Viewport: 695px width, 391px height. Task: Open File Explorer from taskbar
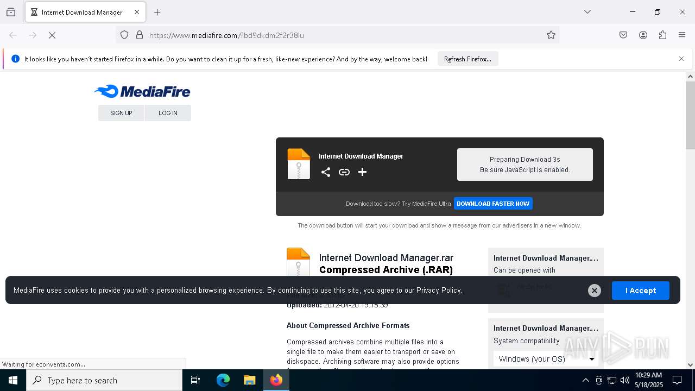249,380
